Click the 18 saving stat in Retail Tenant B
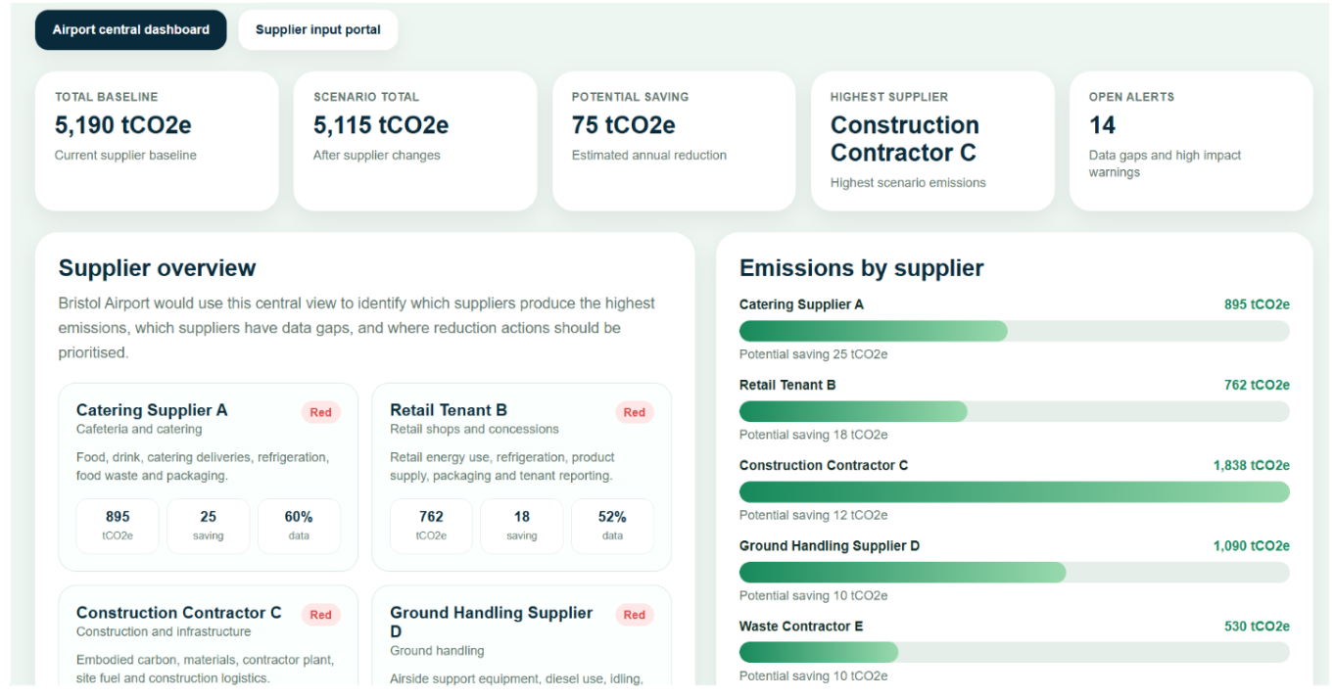This screenshot has width=1334, height=697. click(522, 526)
